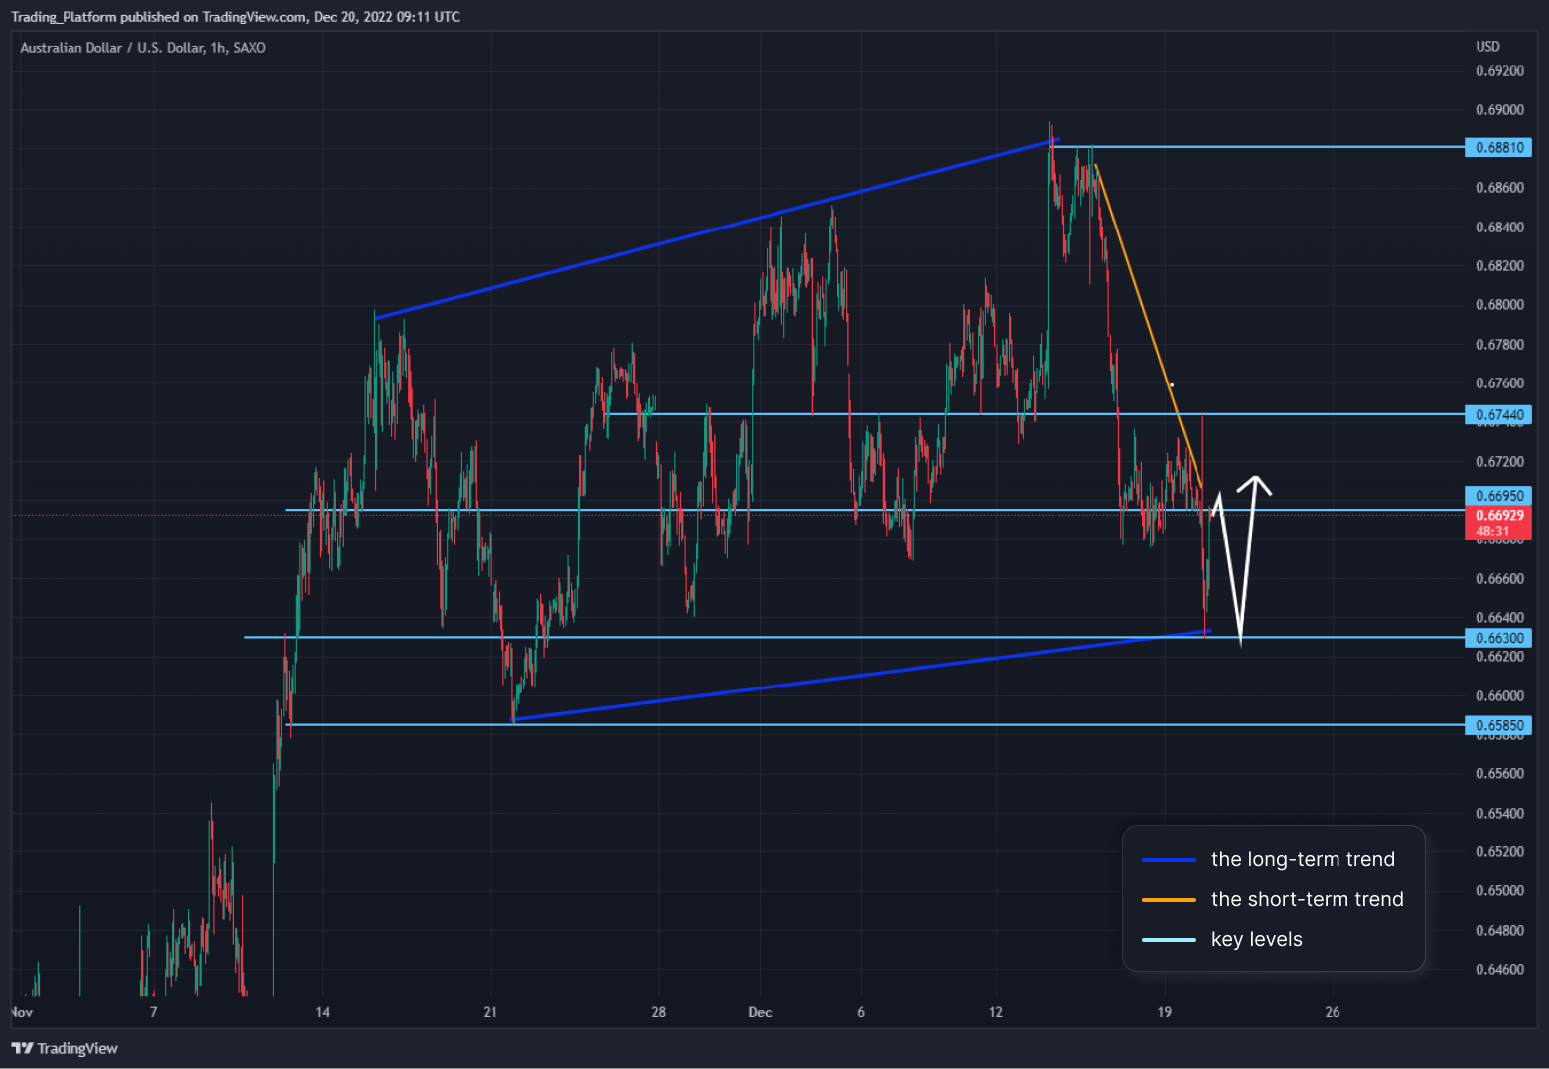Select the 0.65850 key level price tag
This screenshot has height=1069, width=1549.
tap(1498, 726)
